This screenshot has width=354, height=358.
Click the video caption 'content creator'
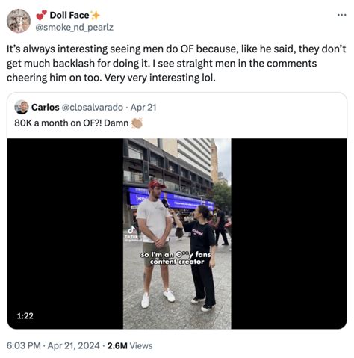coord(177,262)
